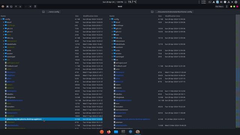
Task: Open the File Filters menu button
Action: [x=219, y=7]
